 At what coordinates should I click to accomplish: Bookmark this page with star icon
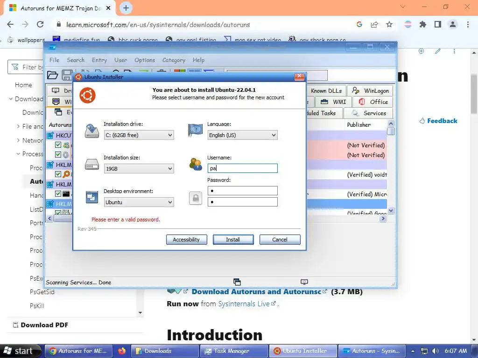click(x=389, y=24)
